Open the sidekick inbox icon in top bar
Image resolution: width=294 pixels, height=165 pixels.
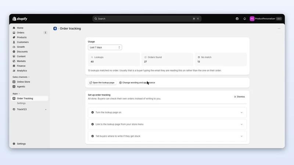237,19
